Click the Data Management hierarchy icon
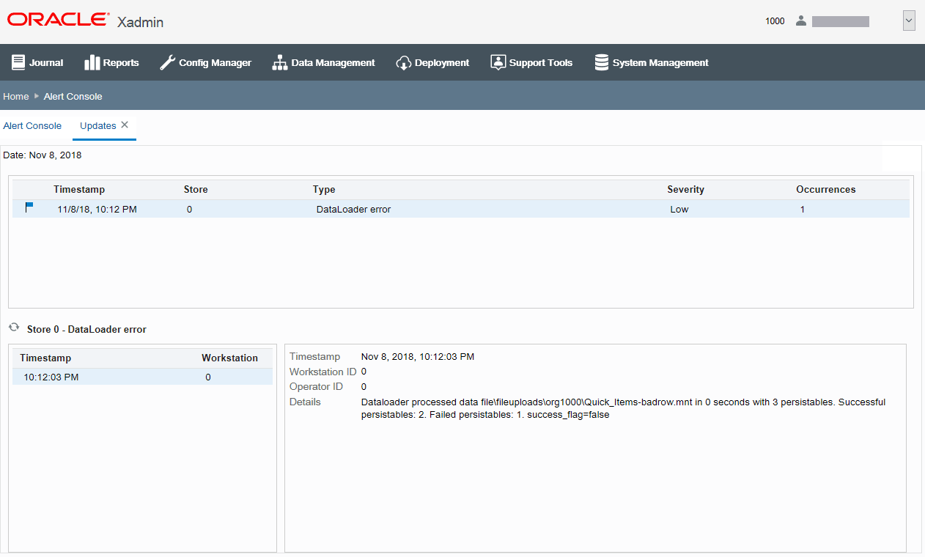Screen dimensions: 925x557 [x=280, y=62]
